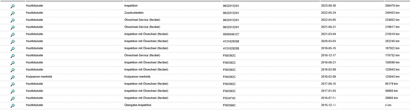View the 2018-12-17 Ölwechsel-Service details
Image resolution: width=410 pixels, height=111 pixels.
point(13,56)
